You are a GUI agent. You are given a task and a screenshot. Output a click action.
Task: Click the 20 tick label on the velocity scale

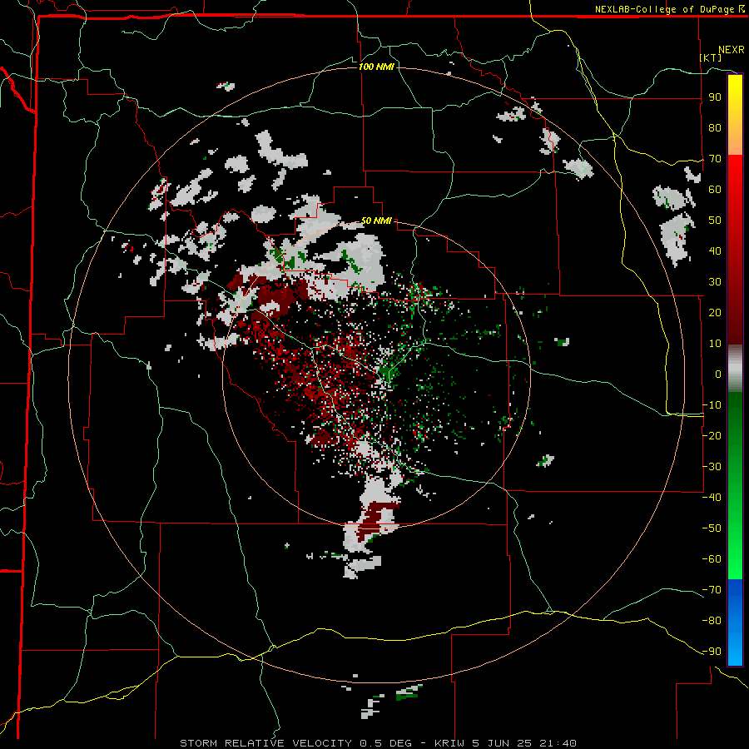point(715,313)
